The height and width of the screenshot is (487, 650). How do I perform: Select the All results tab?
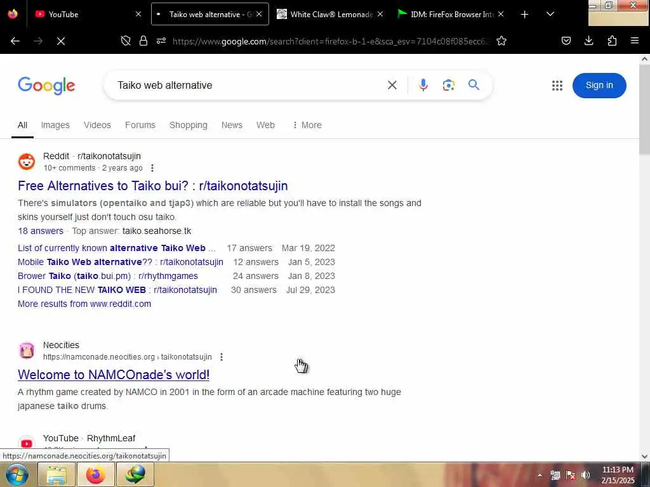[22, 125]
